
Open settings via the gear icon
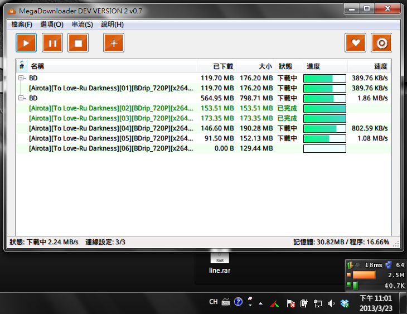click(381, 43)
